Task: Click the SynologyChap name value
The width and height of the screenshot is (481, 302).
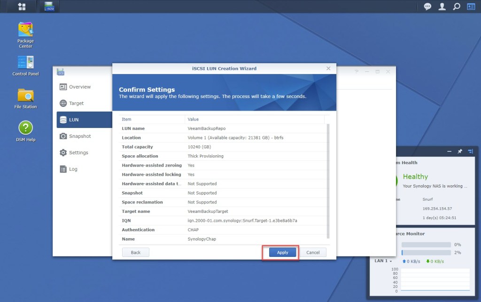Action: click(x=202, y=239)
